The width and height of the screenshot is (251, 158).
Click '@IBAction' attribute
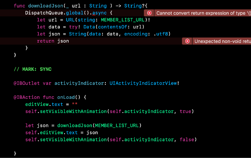pos(27,98)
